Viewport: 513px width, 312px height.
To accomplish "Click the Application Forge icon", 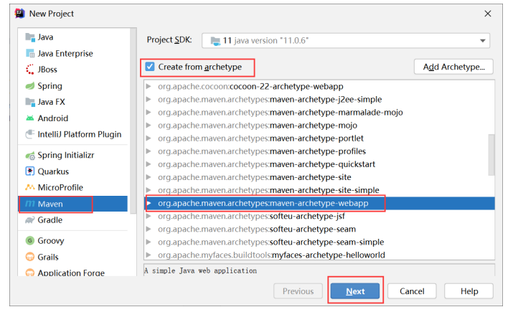I will pyautogui.click(x=30, y=273).
